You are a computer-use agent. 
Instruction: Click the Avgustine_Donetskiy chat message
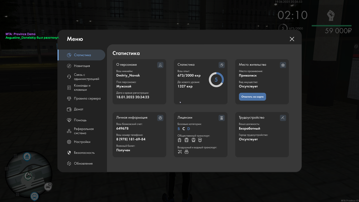pyautogui.click(x=33, y=38)
